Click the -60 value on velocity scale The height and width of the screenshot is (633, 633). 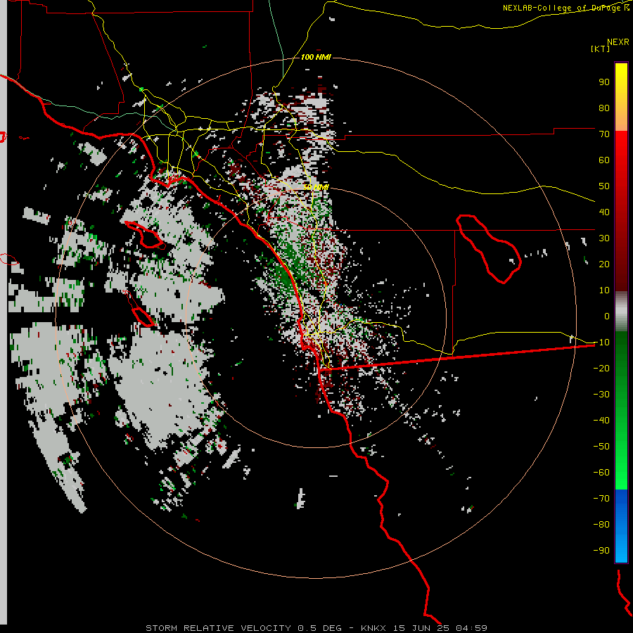pyautogui.click(x=601, y=473)
